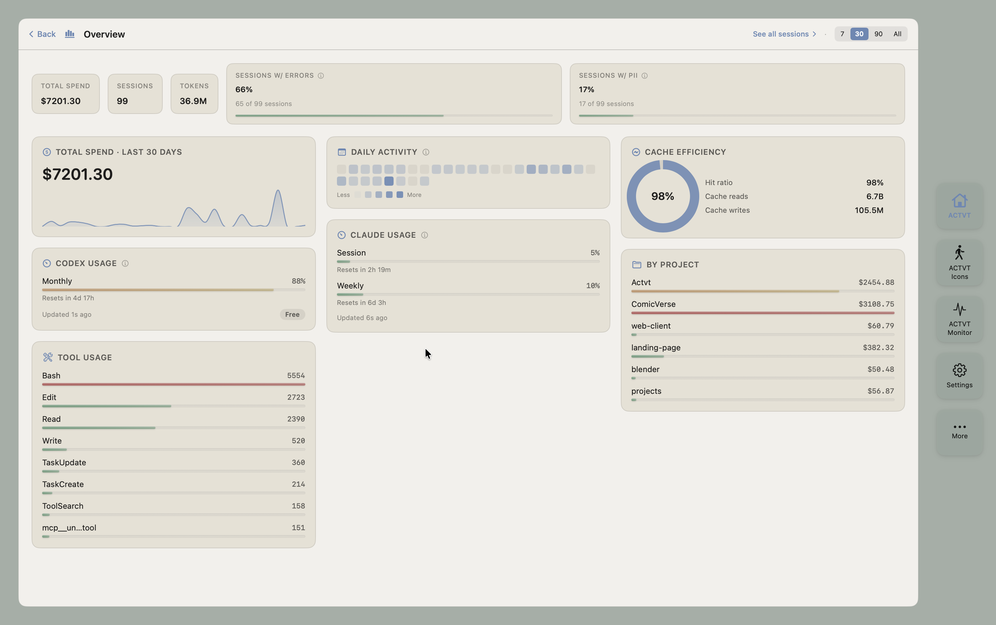The height and width of the screenshot is (625, 996).
Task: Select the ComicVerse project row
Action: point(762,308)
